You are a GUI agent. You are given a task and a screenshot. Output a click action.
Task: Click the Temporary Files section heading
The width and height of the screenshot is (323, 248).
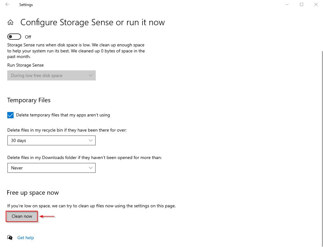(29, 100)
